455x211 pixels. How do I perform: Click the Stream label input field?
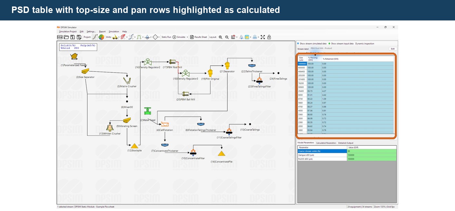[349, 48]
